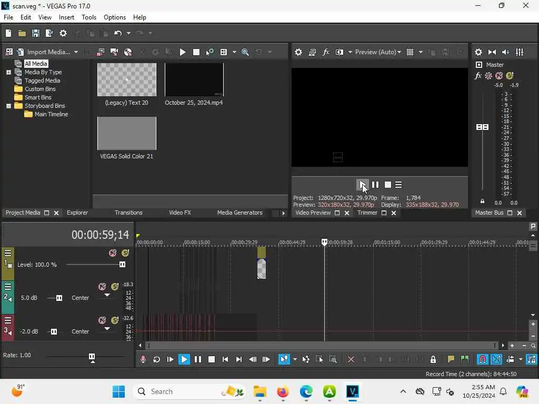Open File Explorer from the taskbar
Viewport: 539px width, 404px height.
260,391
